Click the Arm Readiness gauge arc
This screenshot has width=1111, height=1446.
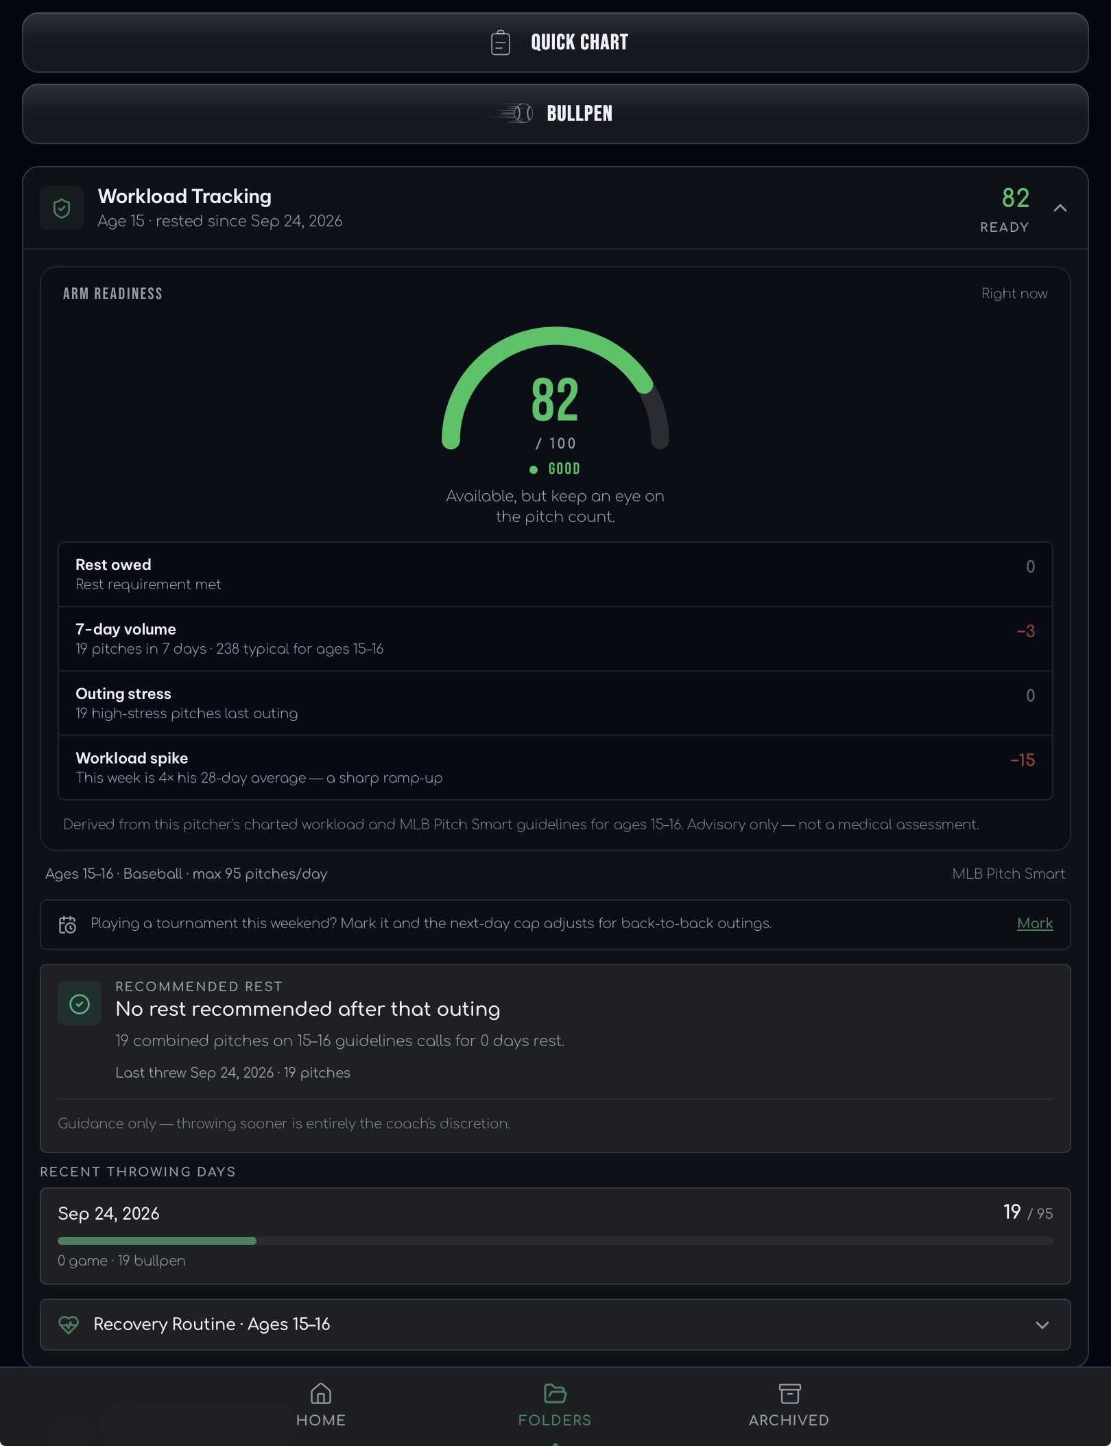[x=555, y=388]
